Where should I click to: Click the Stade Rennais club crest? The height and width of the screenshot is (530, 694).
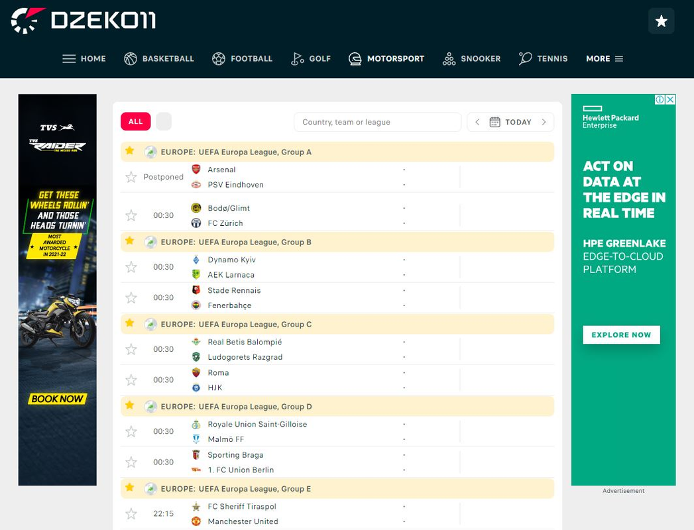[x=196, y=290]
